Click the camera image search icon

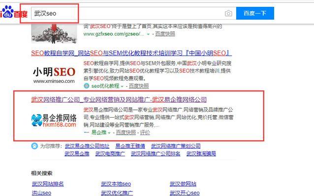coord(228,13)
